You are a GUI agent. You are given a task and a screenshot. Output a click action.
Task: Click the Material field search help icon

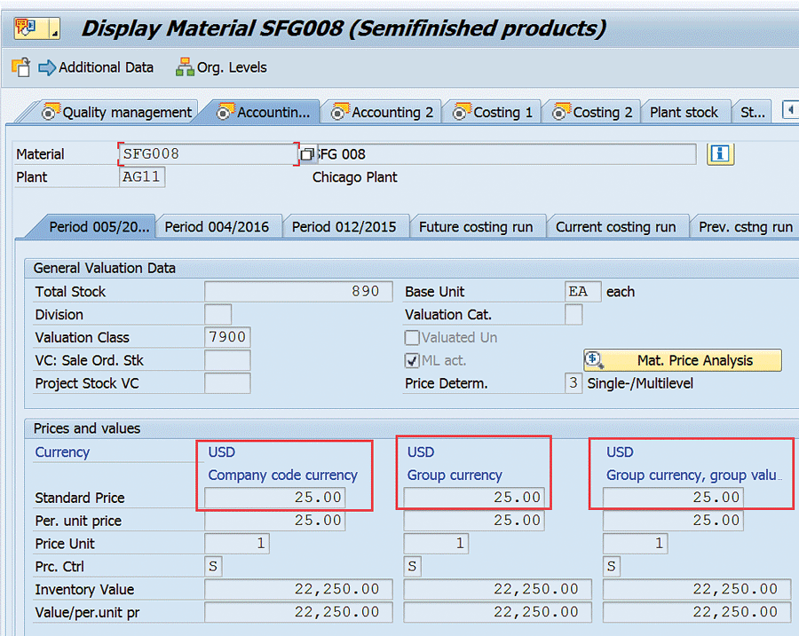click(x=307, y=154)
